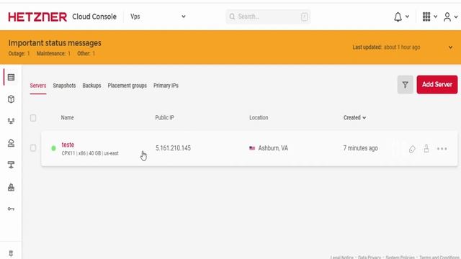The height and width of the screenshot is (259, 461).
Task: Click the Cloud Console title text
Action: 94,17
